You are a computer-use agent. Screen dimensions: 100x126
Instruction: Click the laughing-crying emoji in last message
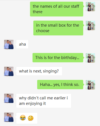23,118
